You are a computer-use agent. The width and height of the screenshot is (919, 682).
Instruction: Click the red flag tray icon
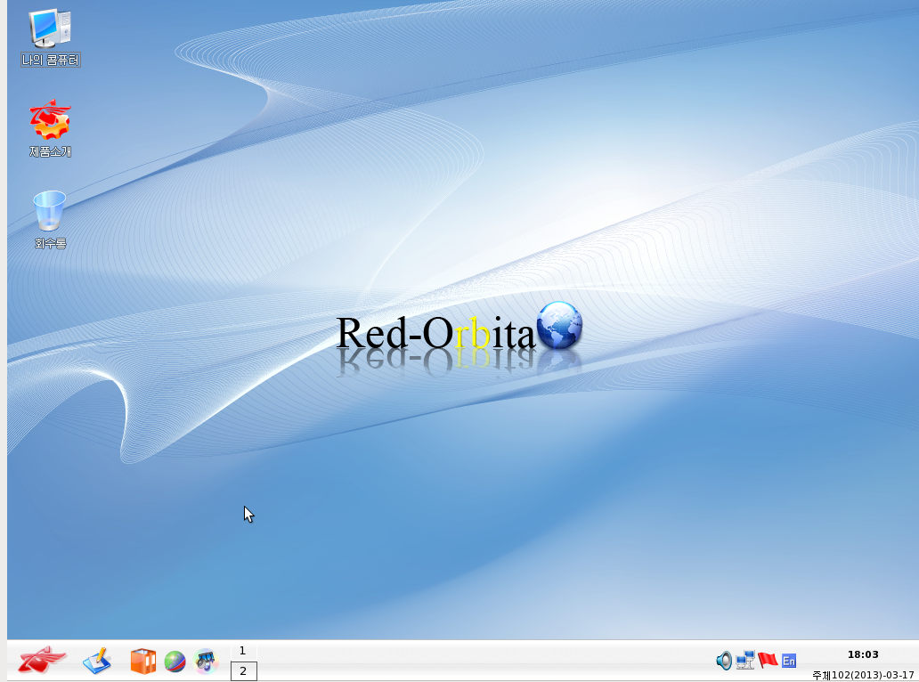coord(768,661)
